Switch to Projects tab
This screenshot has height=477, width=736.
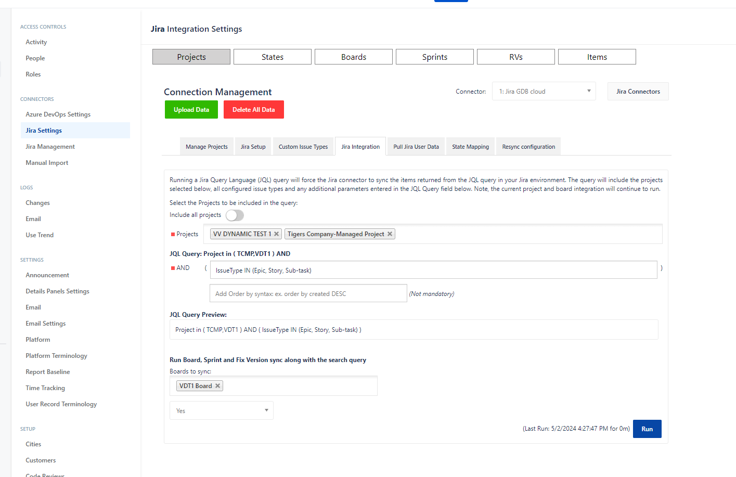191,57
